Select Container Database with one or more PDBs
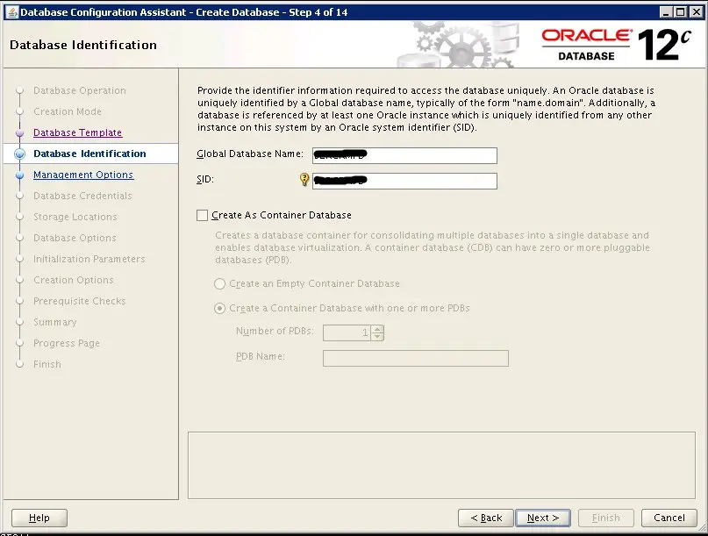 click(219, 309)
